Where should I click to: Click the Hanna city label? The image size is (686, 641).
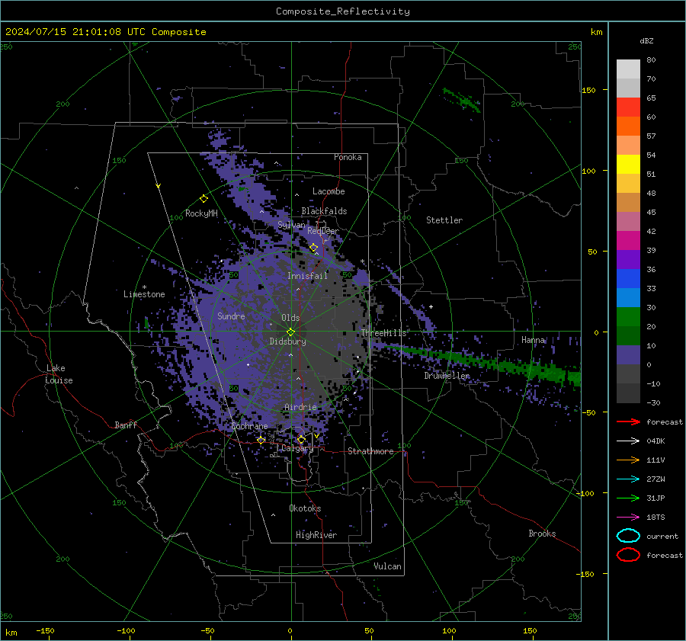coord(533,340)
